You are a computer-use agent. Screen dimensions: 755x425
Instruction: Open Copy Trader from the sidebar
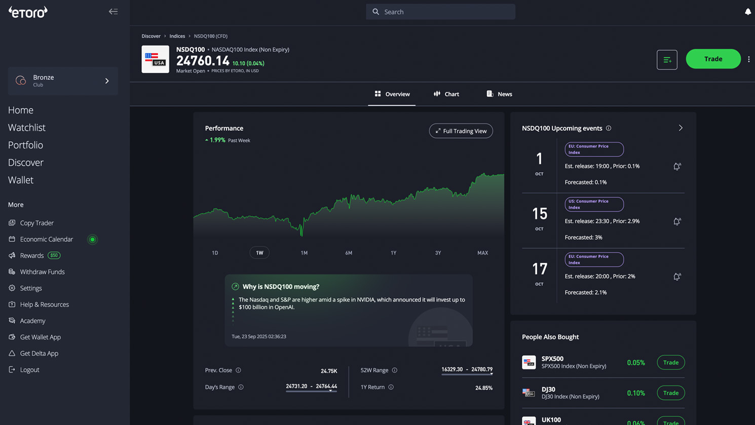(36, 223)
